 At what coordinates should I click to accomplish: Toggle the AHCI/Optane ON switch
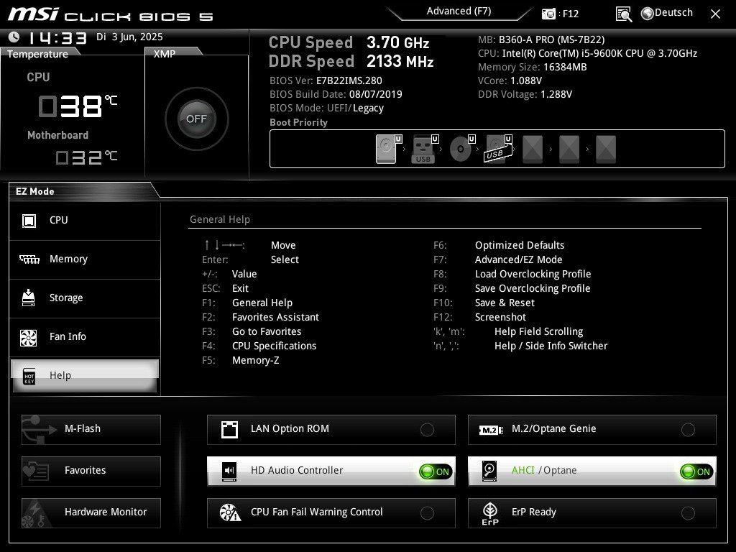pos(696,471)
